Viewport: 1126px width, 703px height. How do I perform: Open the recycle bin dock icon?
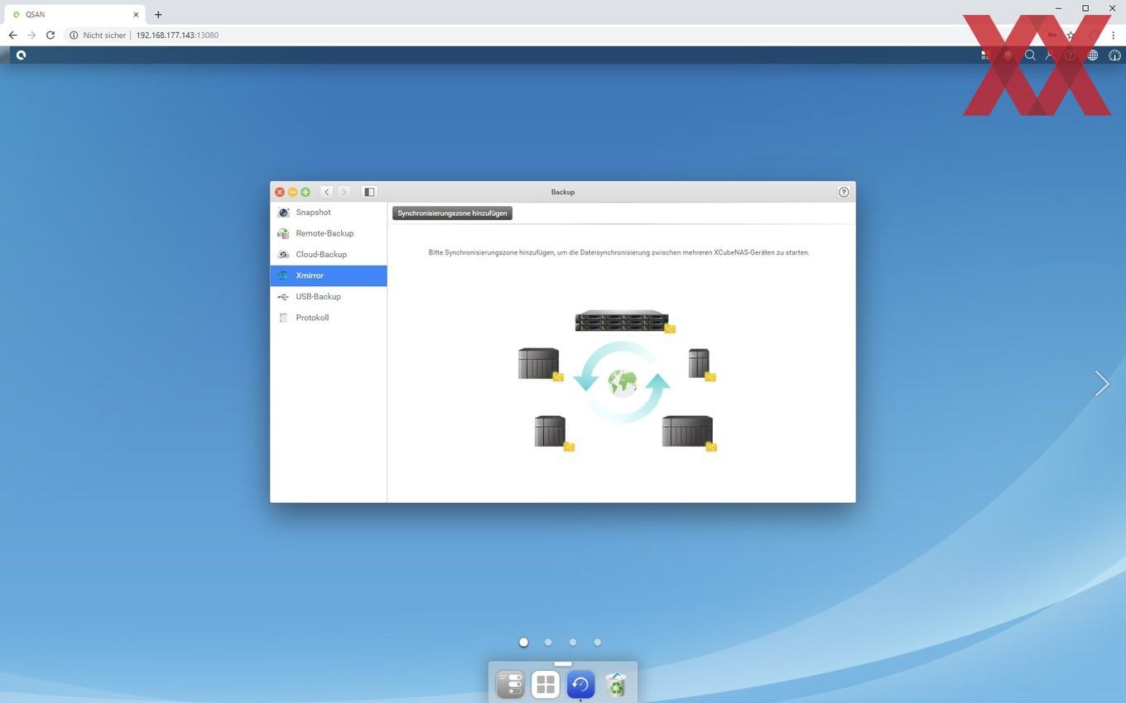coord(616,684)
